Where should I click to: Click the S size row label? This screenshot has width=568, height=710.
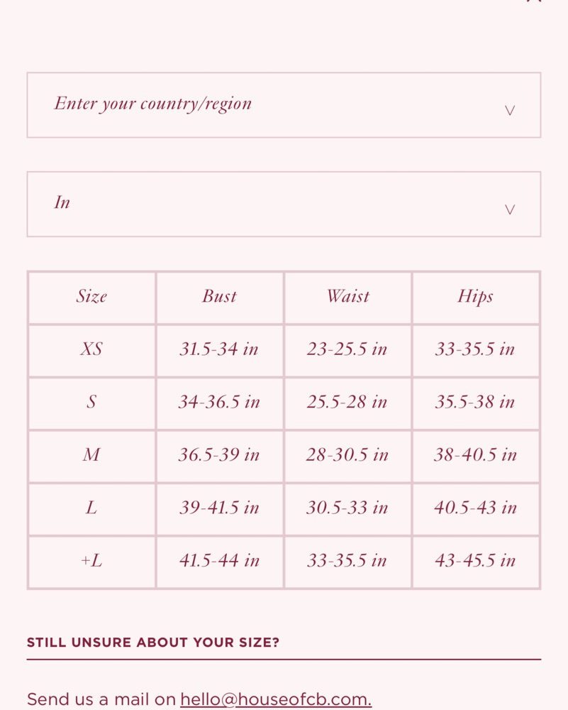91,403
